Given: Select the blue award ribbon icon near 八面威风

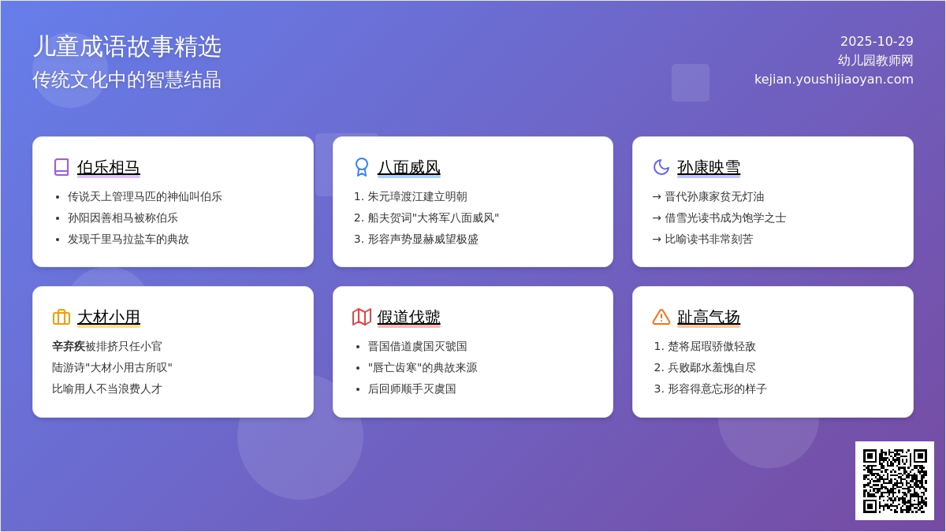Looking at the screenshot, I should coord(361,167).
